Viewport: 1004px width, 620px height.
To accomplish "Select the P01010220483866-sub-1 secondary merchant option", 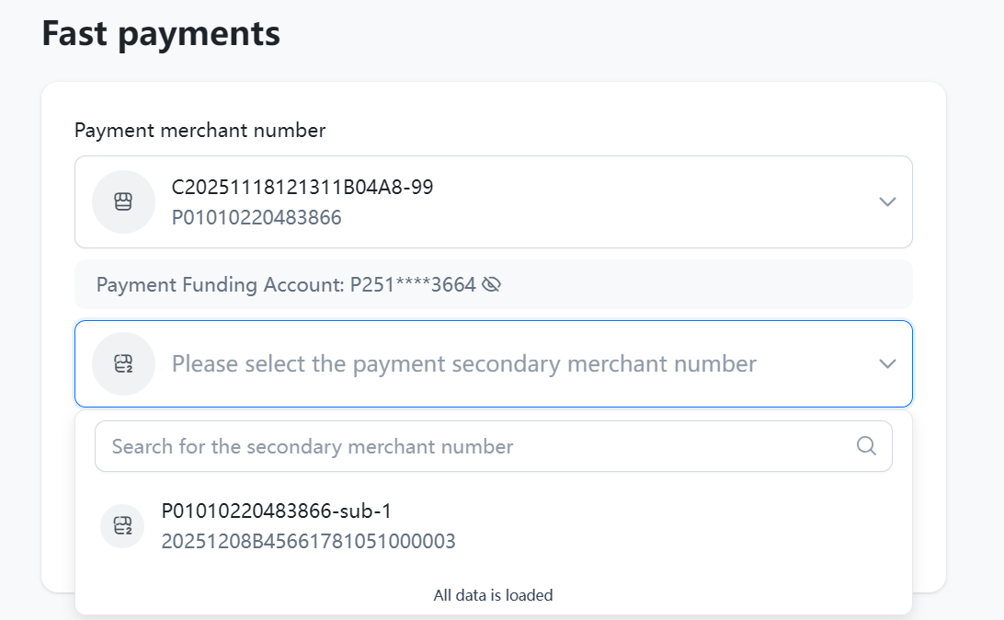I will 277,511.
